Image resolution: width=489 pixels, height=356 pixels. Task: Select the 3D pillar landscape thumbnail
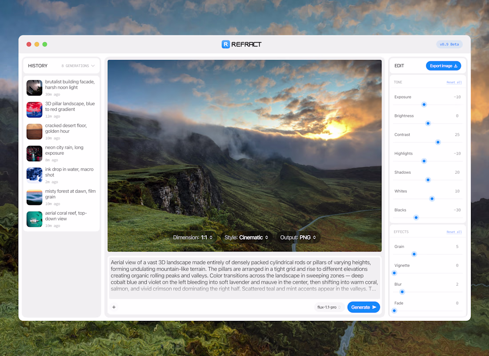pos(34,110)
